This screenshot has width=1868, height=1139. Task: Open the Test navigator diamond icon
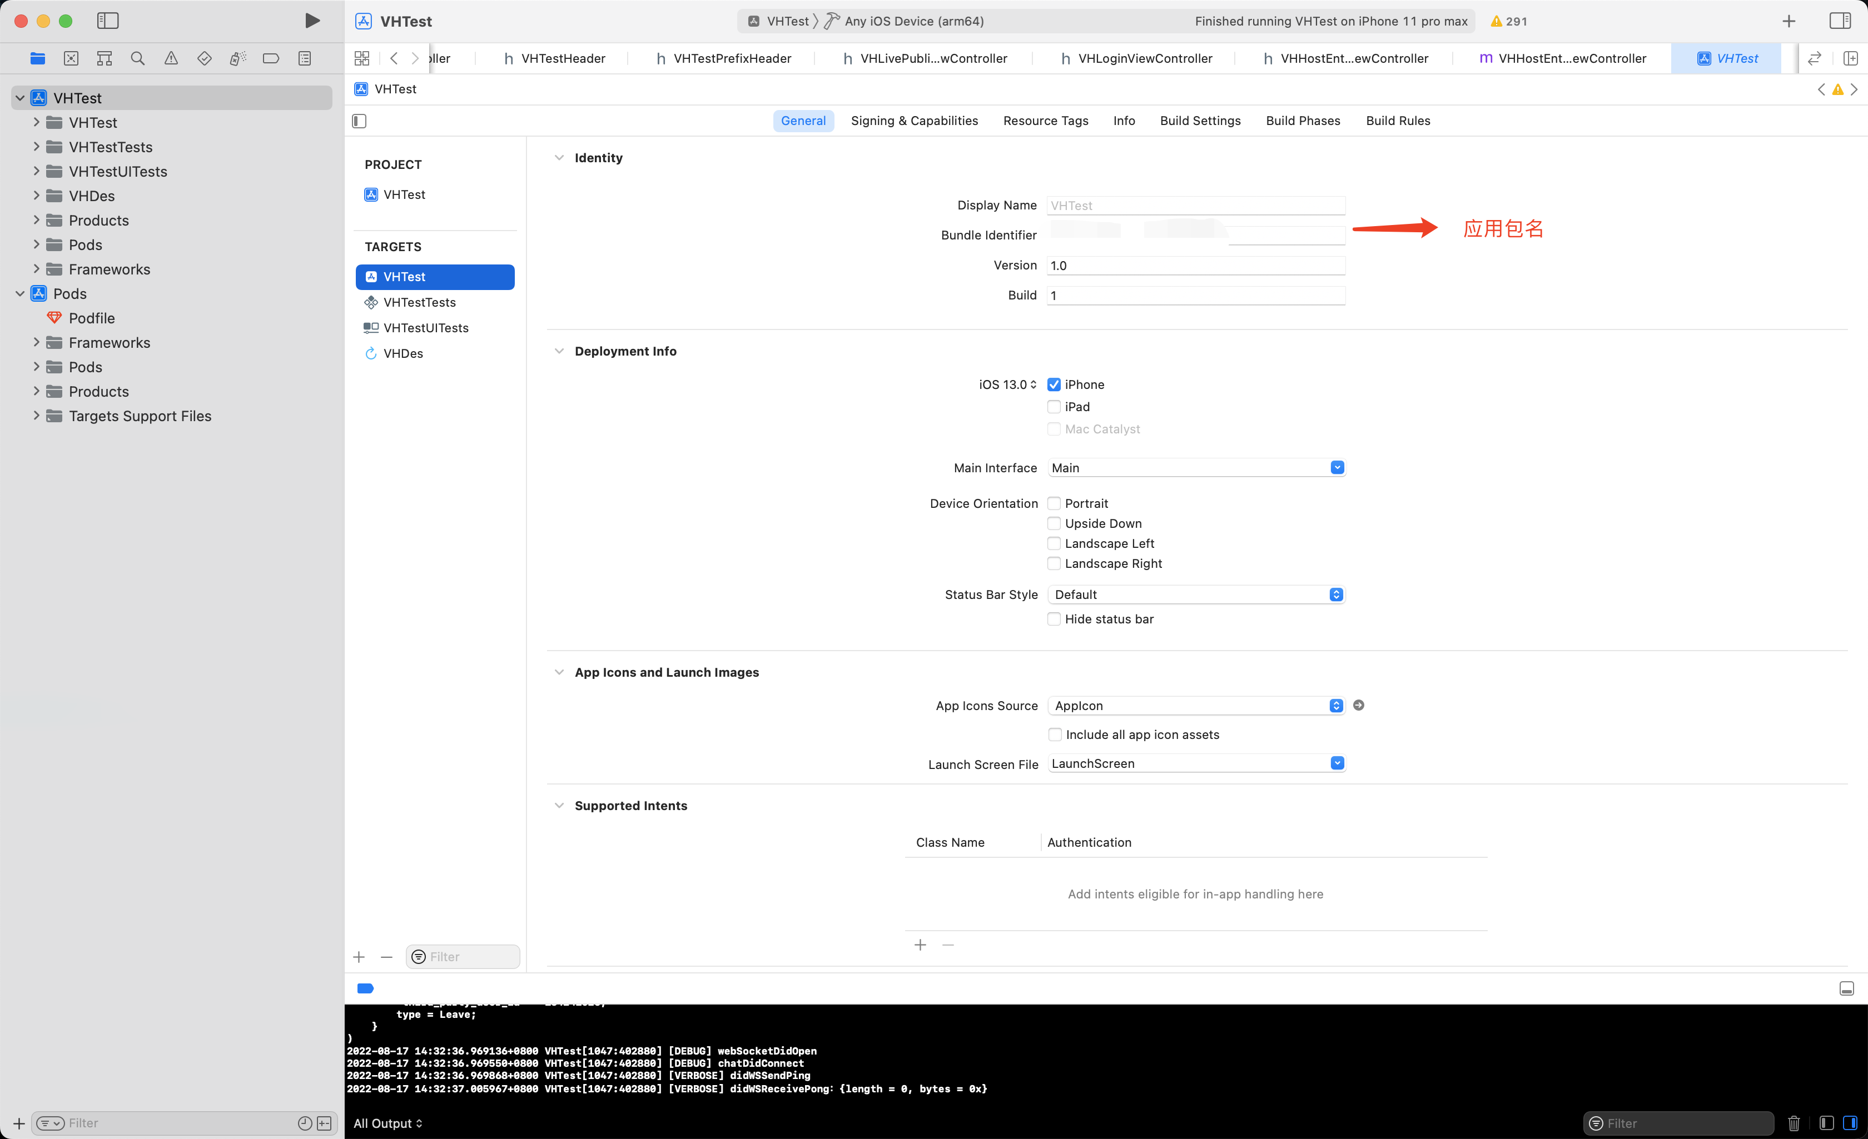(x=204, y=58)
